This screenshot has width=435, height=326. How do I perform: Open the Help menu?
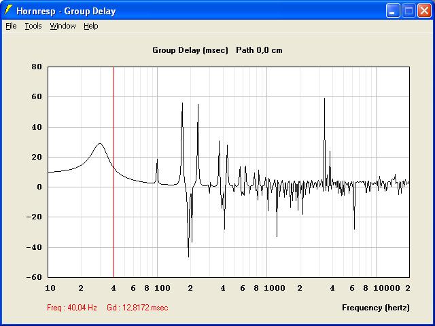tap(91, 26)
